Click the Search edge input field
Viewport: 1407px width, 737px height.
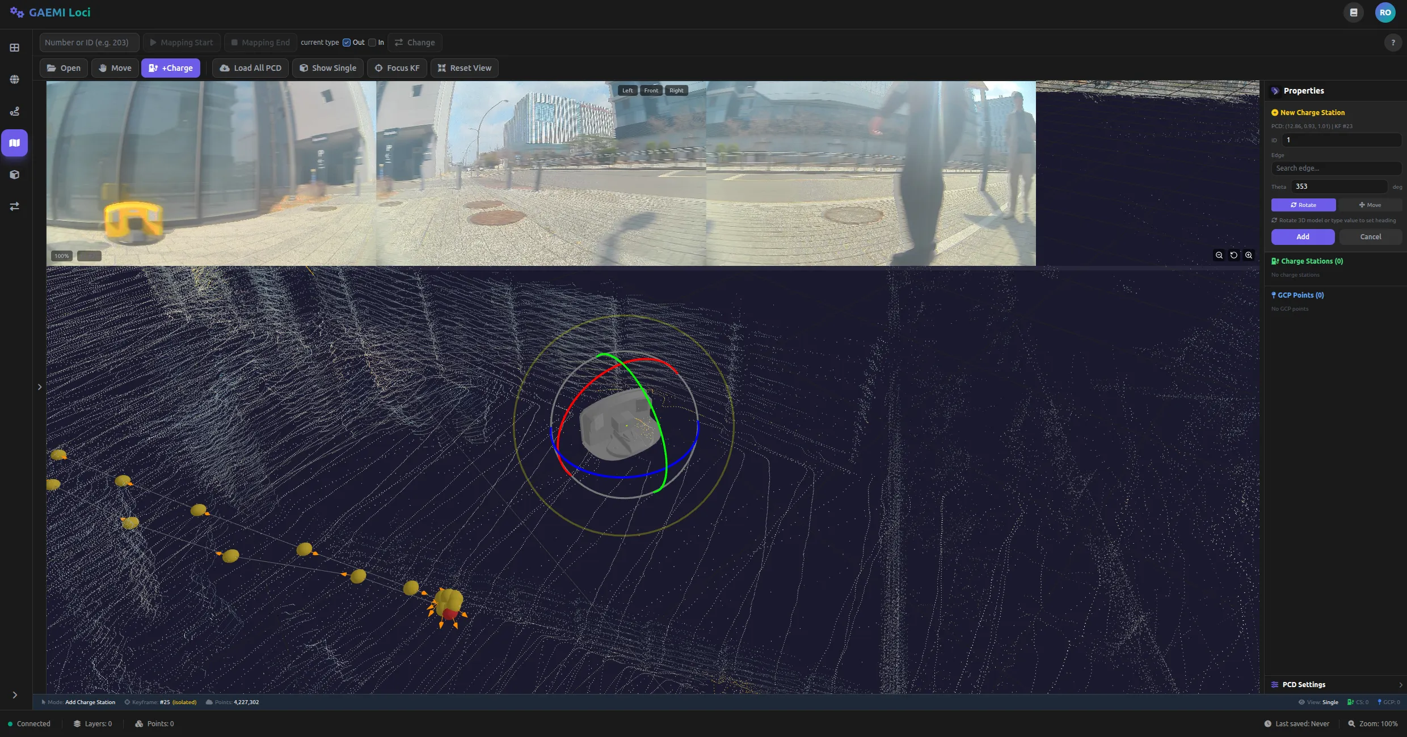[1336, 168]
